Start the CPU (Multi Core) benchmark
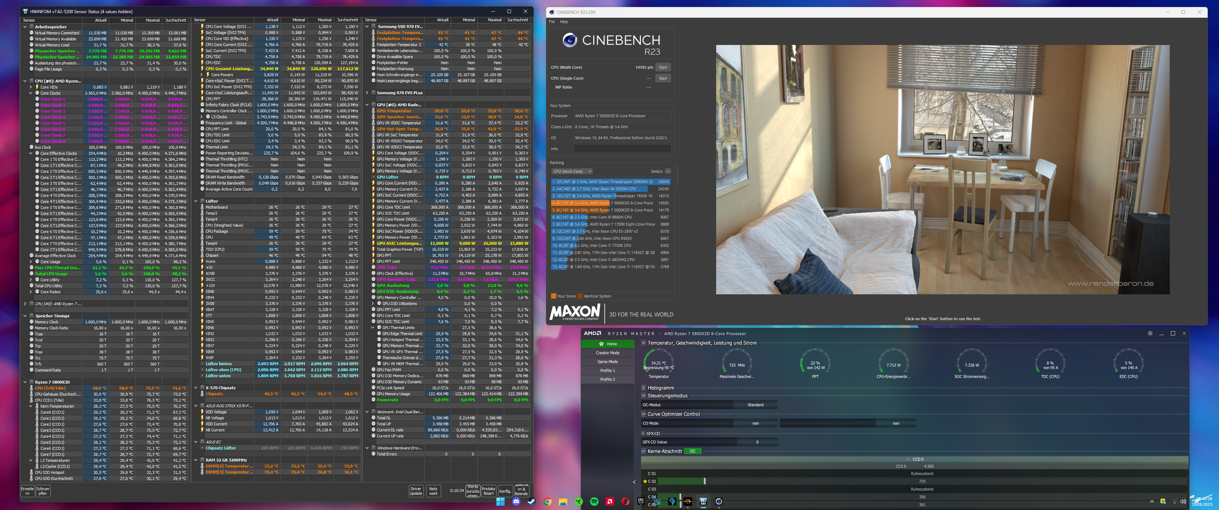 [x=663, y=67]
